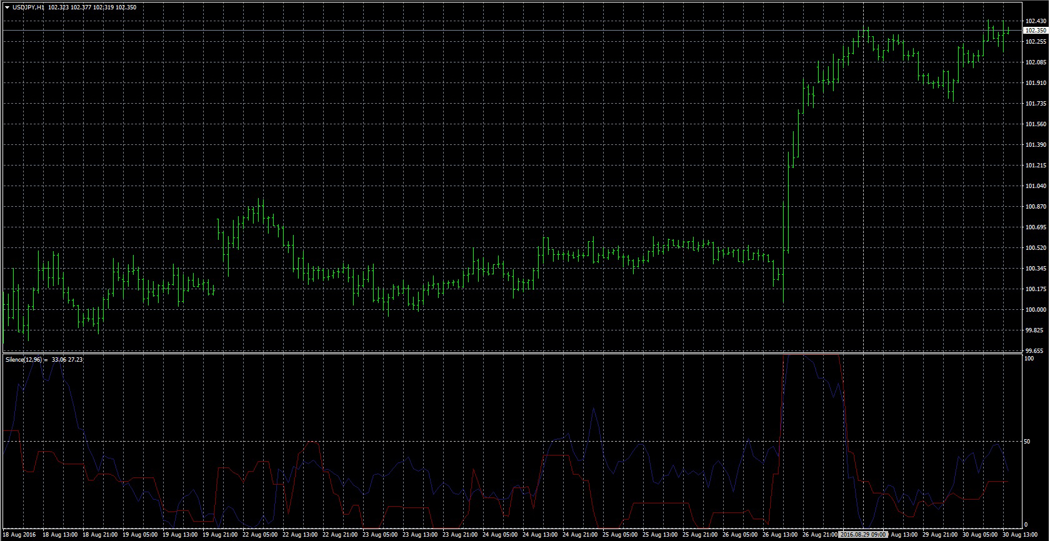Select the low value 102.319 in chart header
This screenshot has width=1050, height=541.
(x=104, y=7)
